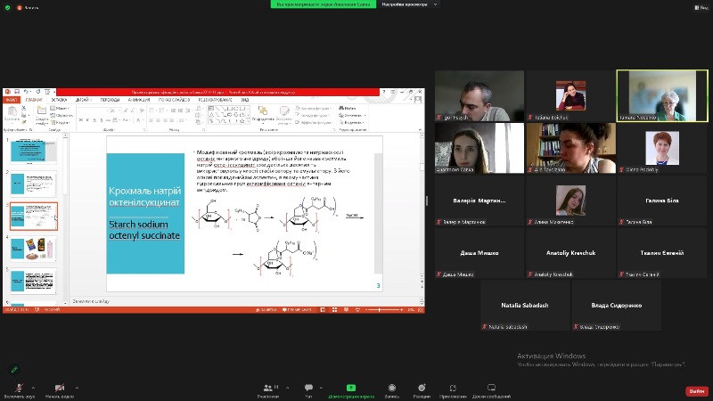This screenshot has height=401, width=713.
Task: Click the Notes button in status bar
Action: 266,309
